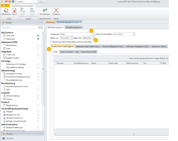Expand the Schnittstelle Datev dropdown
The height and width of the screenshot is (141, 178).
93,34
